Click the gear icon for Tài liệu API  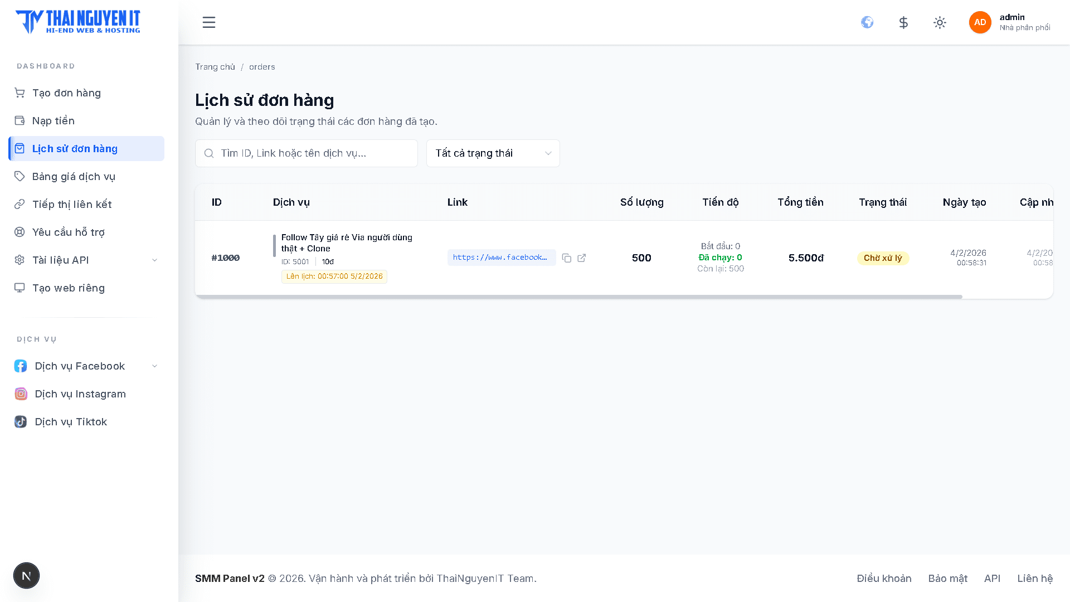tap(20, 260)
